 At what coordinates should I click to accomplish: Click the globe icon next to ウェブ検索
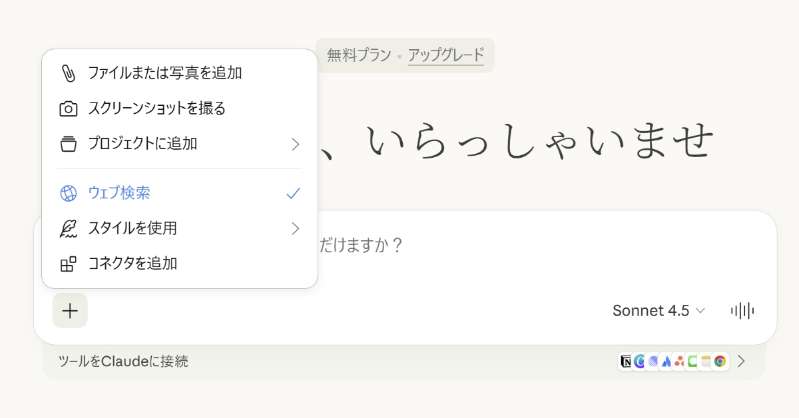click(67, 192)
